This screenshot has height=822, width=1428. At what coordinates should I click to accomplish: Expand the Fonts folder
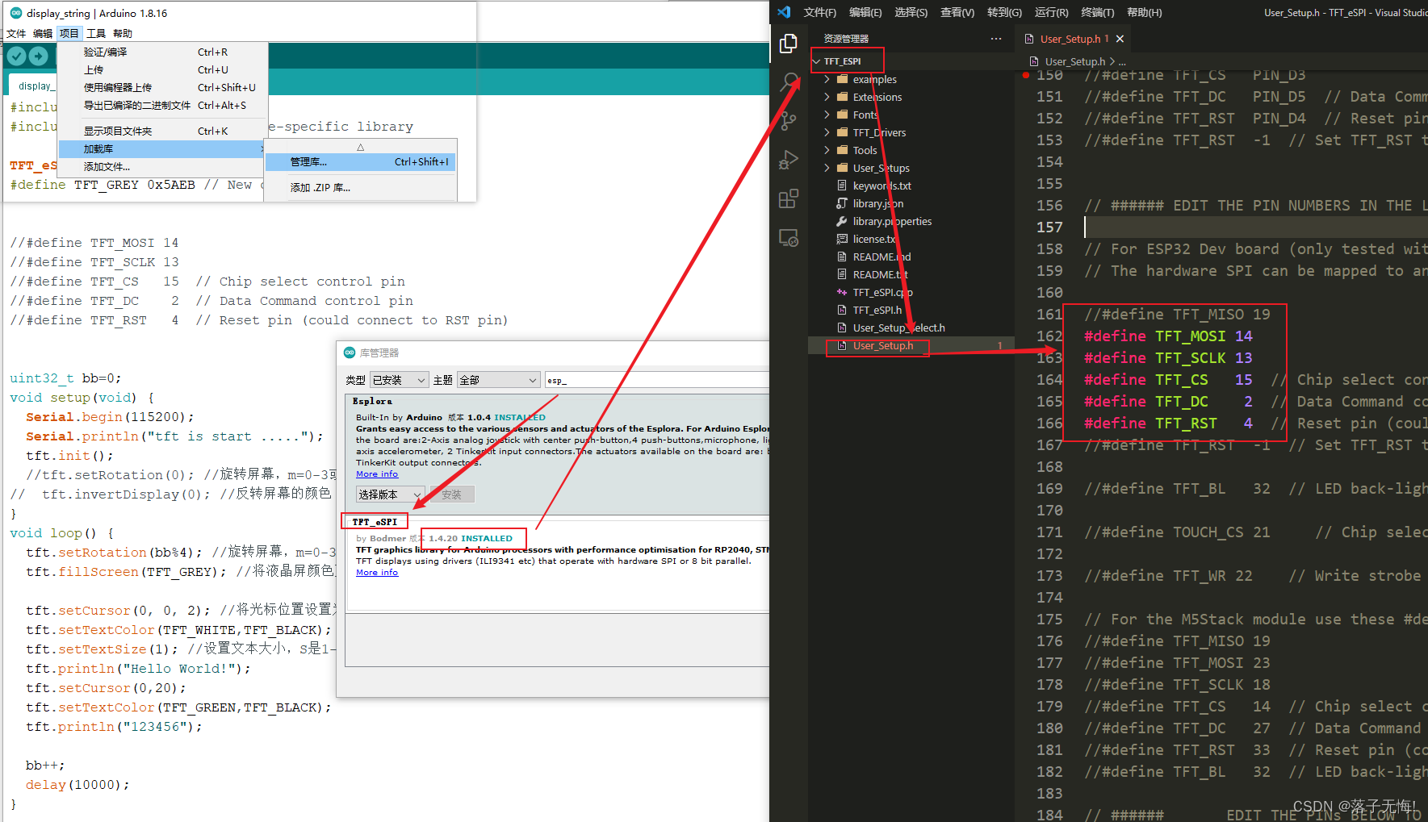[827, 115]
